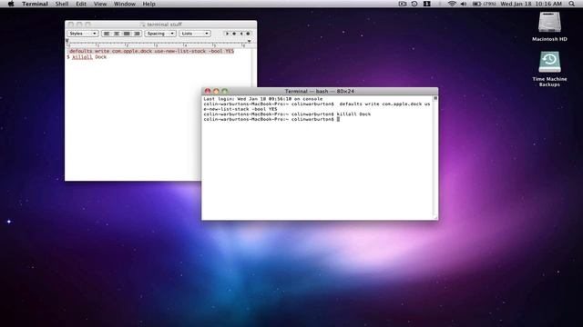Justify text in TextEdit toolbar
This screenshot has width=583, height=327.
click(x=127, y=34)
